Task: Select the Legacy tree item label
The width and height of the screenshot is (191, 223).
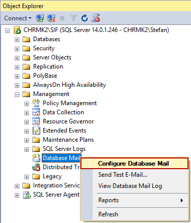Action: point(52,176)
